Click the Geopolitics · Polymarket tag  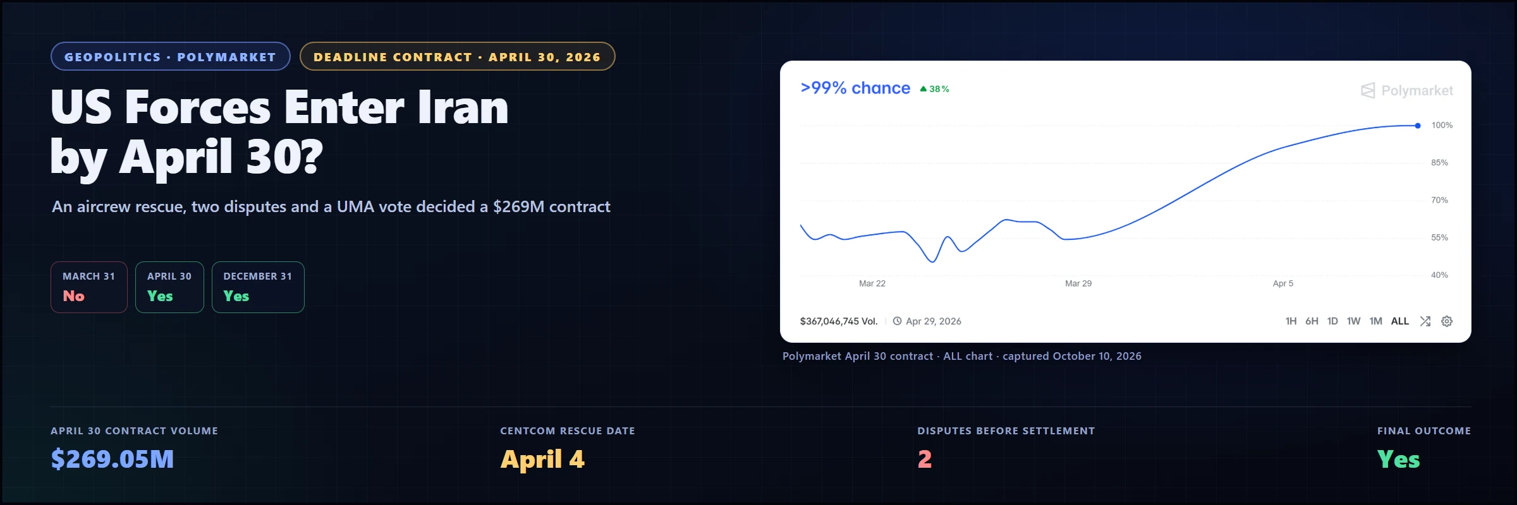tap(171, 56)
